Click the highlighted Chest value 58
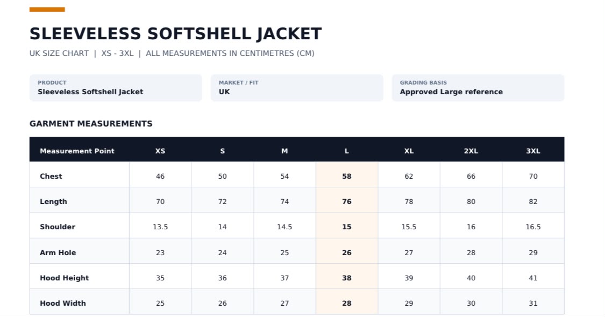 pyautogui.click(x=346, y=176)
